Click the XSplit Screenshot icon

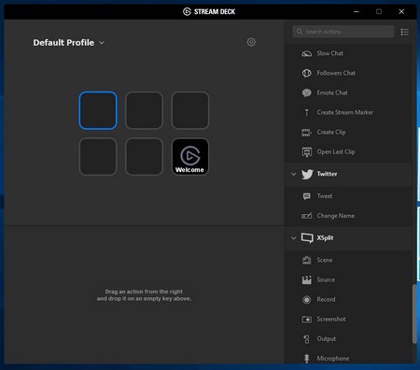306,320
